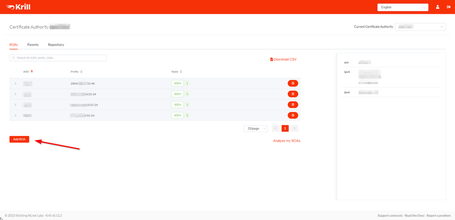455x220 pixels.
Task: Switch to the Parents tab
Action: pos(33,45)
